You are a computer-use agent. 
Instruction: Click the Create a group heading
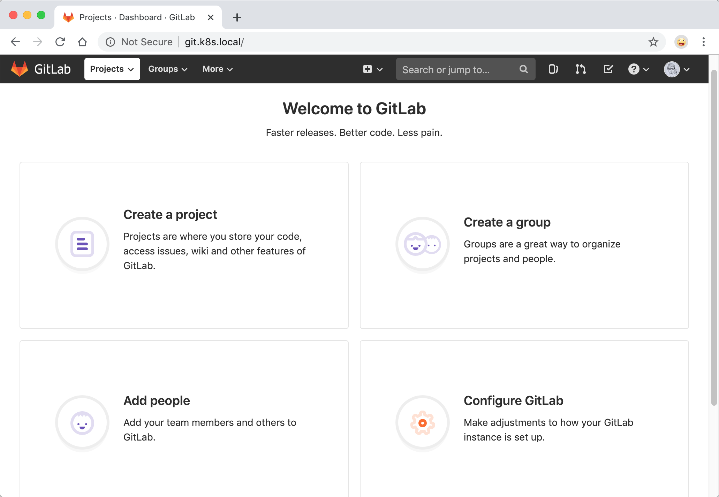click(x=507, y=222)
